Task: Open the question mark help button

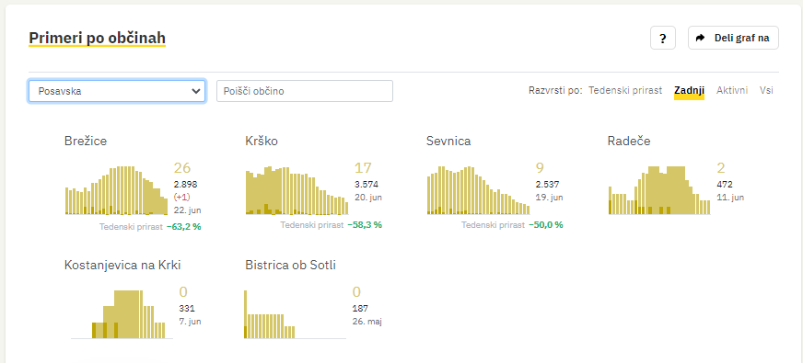Action: click(x=663, y=38)
